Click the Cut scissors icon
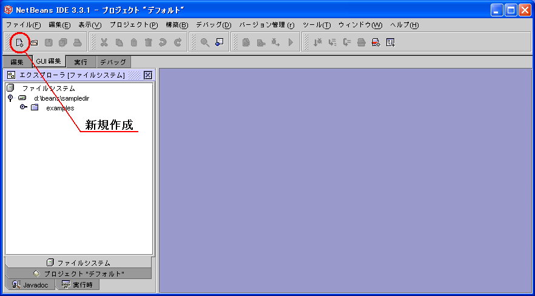This screenshot has height=296, width=535. coord(104,42)
